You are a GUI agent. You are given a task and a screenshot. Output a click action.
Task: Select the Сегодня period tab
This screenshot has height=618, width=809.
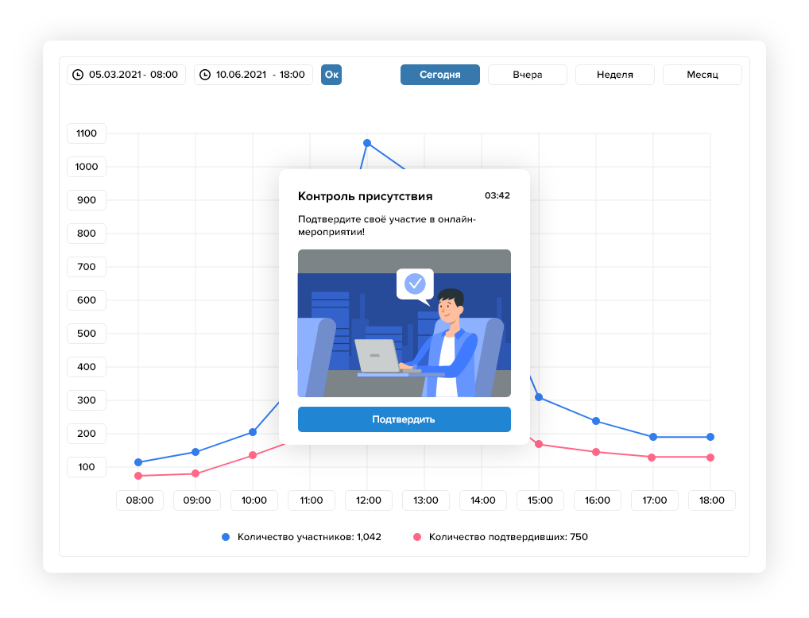coord(439,75)
